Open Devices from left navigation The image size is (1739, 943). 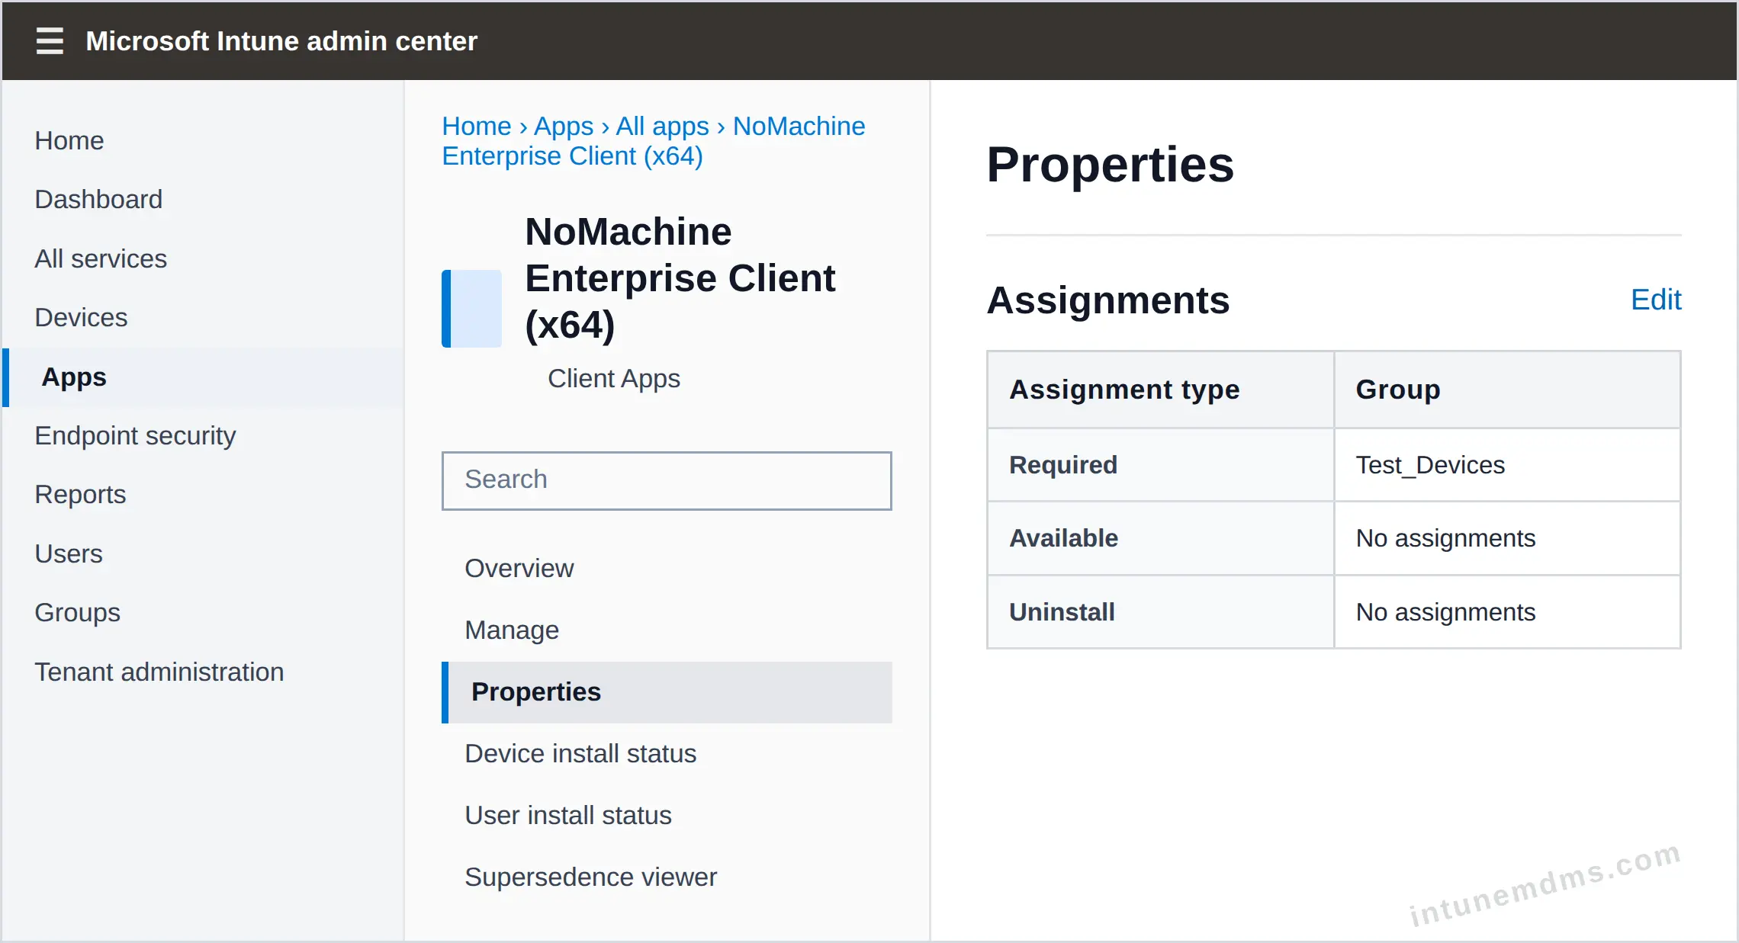[x=81, y=317]
